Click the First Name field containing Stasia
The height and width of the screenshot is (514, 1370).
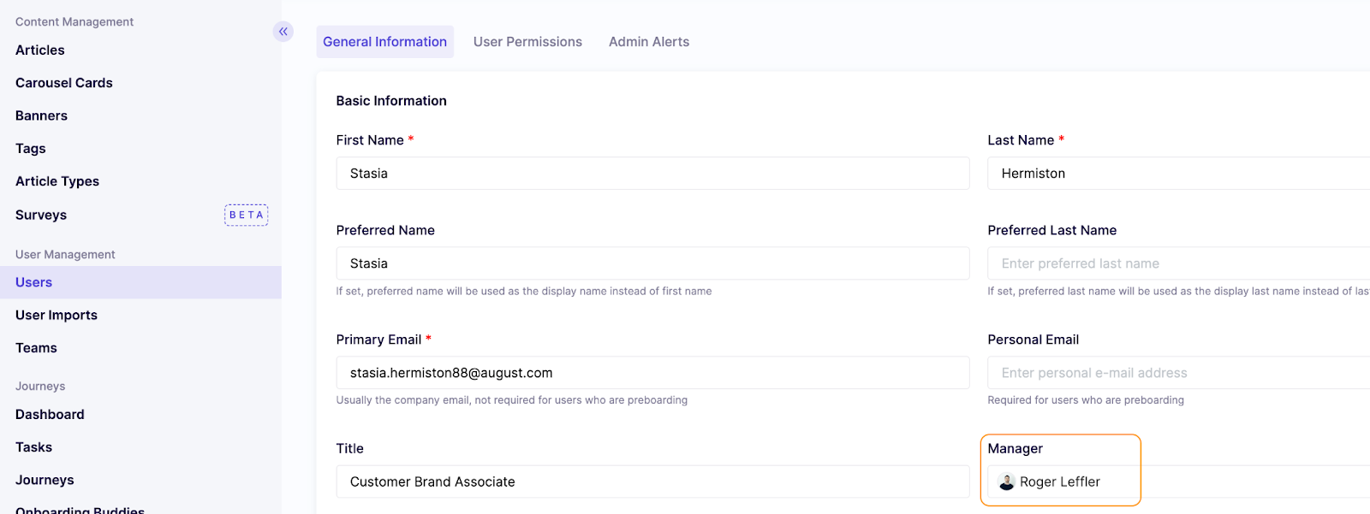click(652, 174)
